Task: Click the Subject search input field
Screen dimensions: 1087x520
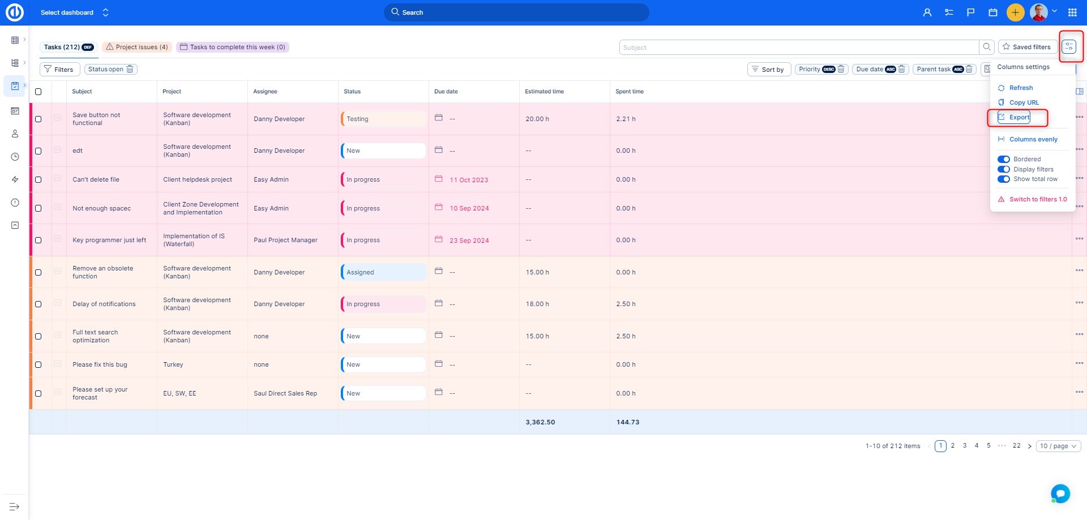Action: click(x=798, y=48)
